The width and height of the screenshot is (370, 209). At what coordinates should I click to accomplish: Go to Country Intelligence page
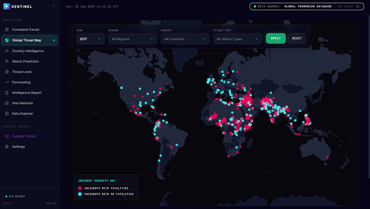pyautogui.click(x=30, y=51)
